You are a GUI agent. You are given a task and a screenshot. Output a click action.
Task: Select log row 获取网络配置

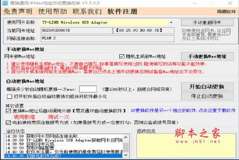click(64, 148)
